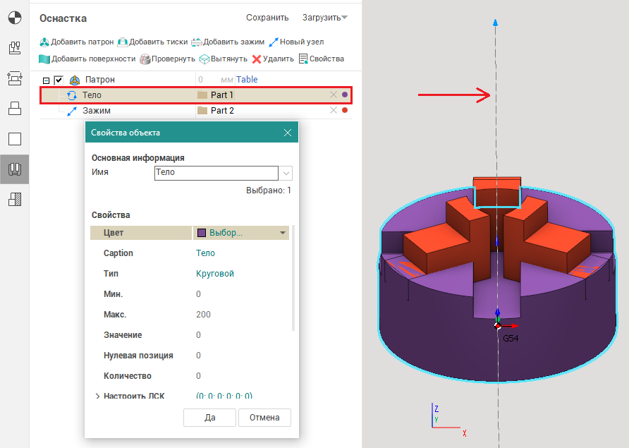Click Add surfaces (Добавить поверхности) icon

(44, 59)
